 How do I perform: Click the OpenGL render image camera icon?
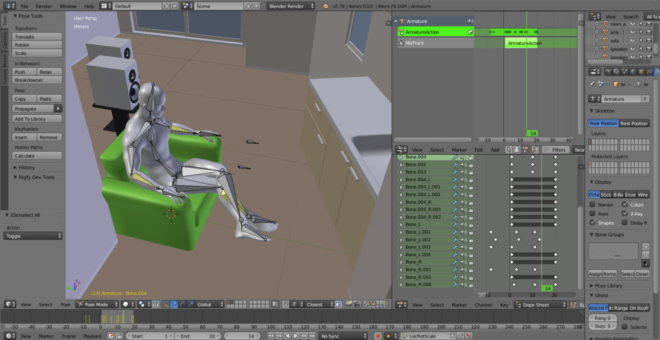tap(349, 304)
